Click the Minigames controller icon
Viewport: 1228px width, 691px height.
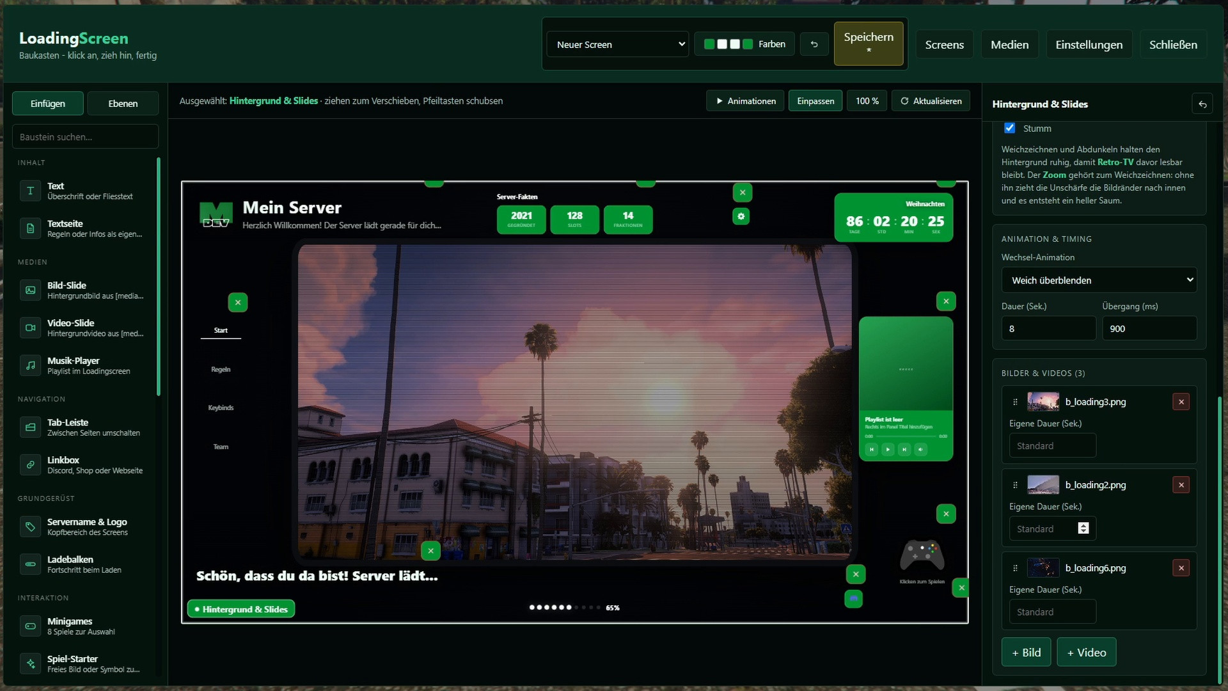(x=30, y=626)
